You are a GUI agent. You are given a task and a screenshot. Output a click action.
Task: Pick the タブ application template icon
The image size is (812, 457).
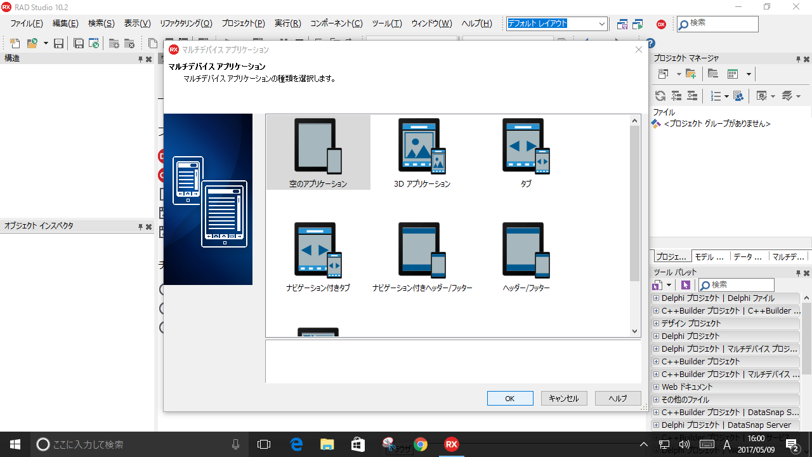pos(526,146)
